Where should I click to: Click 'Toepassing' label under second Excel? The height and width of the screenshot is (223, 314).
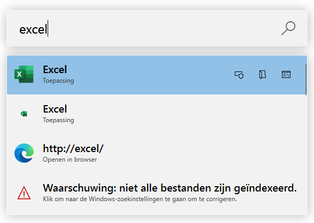pos(58,120)
